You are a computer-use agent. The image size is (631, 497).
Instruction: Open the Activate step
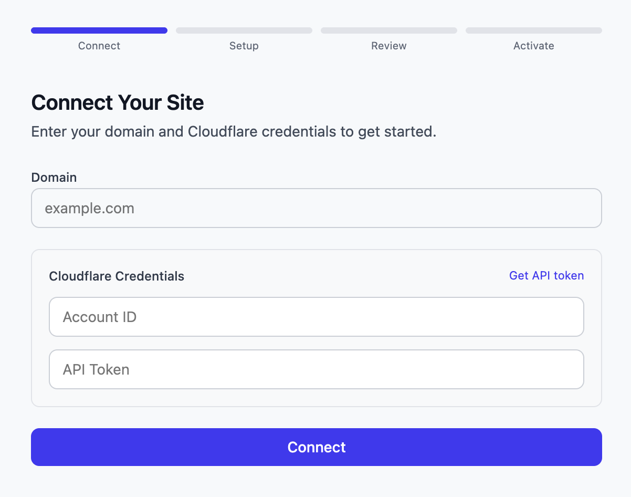(x=533, y=46)
